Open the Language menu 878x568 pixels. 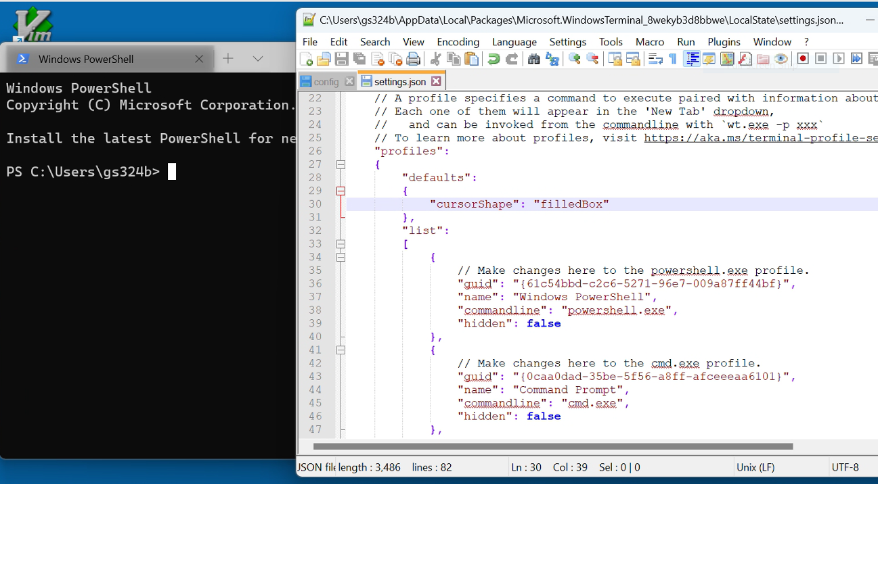tap(514, 42)
